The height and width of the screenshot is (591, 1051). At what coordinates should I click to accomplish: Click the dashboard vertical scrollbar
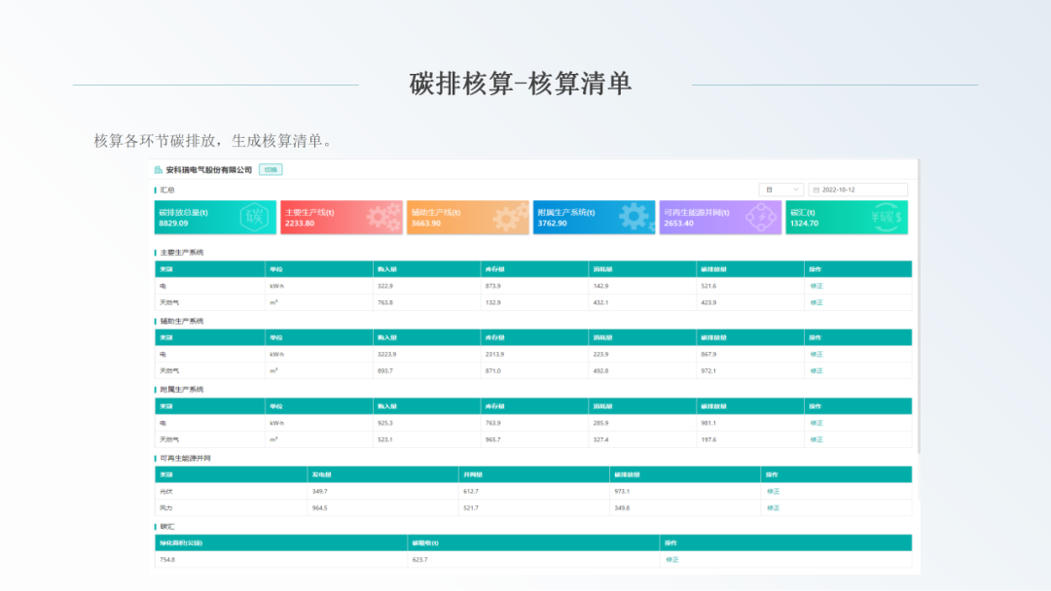pos(919,308)
